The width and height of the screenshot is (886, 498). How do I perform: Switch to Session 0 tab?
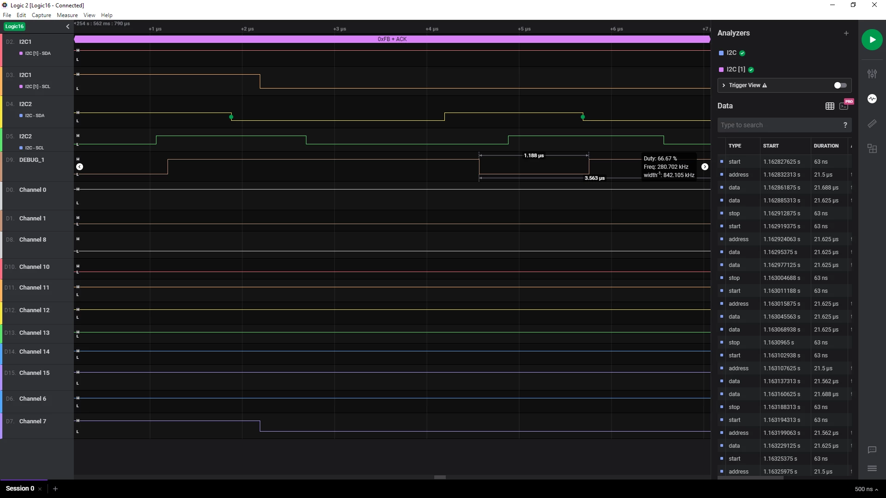(x=20, y=489)
